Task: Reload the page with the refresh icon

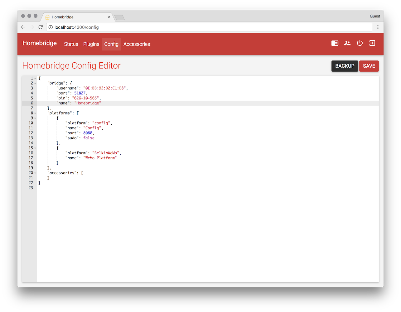Action: coord(41,27)
